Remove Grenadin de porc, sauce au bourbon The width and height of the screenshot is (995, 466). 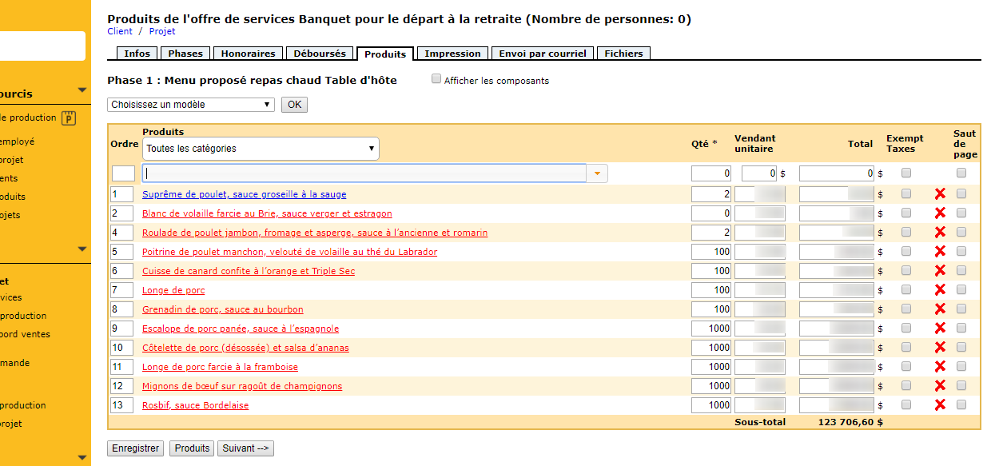(x=940, y=309)
